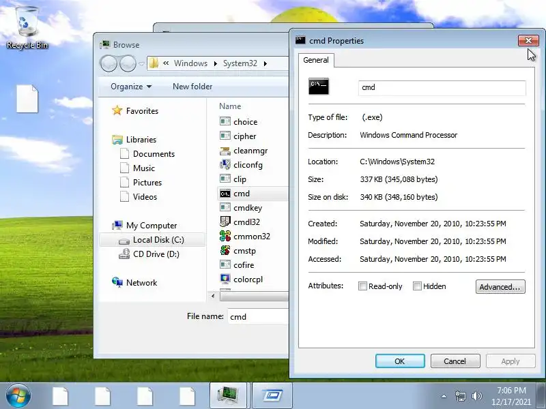
Task: Click the cmdl32 file icon
Action: point(225,222)
